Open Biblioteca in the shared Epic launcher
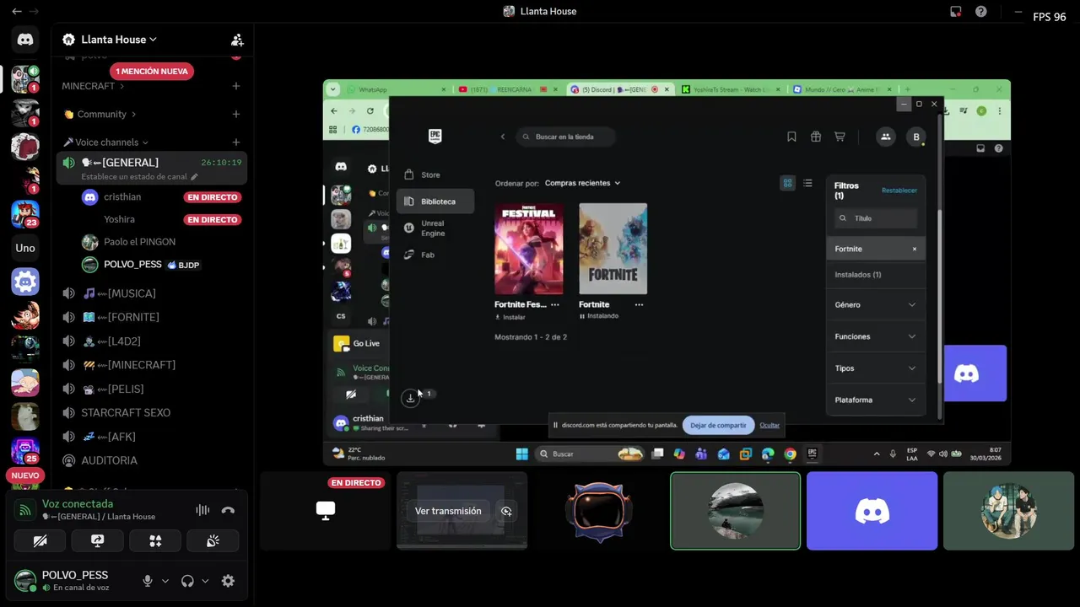This screenshot has width=1080, height=607. tap(435, 201)
